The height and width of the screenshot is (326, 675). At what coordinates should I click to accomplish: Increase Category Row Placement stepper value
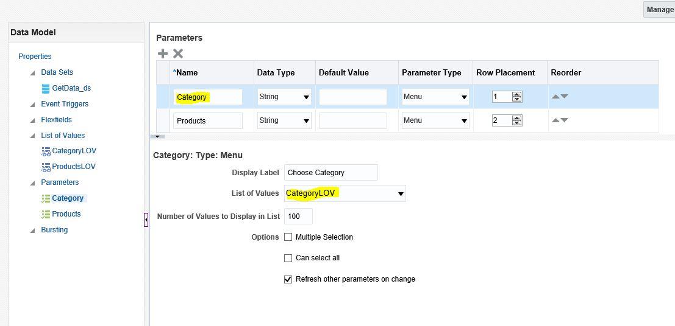pyautogui.click(x=517, y=94)
